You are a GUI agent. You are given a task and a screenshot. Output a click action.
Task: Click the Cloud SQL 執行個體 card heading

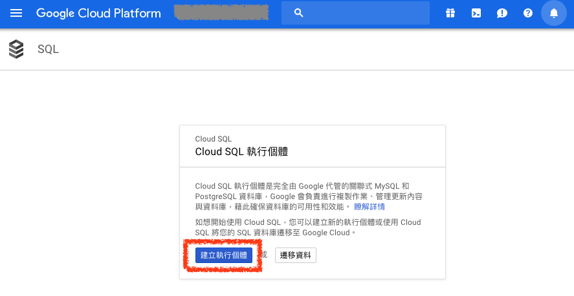click(x=241, y=152)
